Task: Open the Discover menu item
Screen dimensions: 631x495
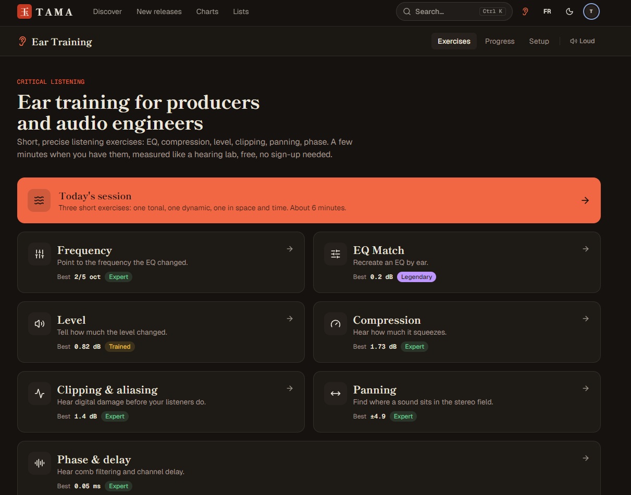Action: 107,11
